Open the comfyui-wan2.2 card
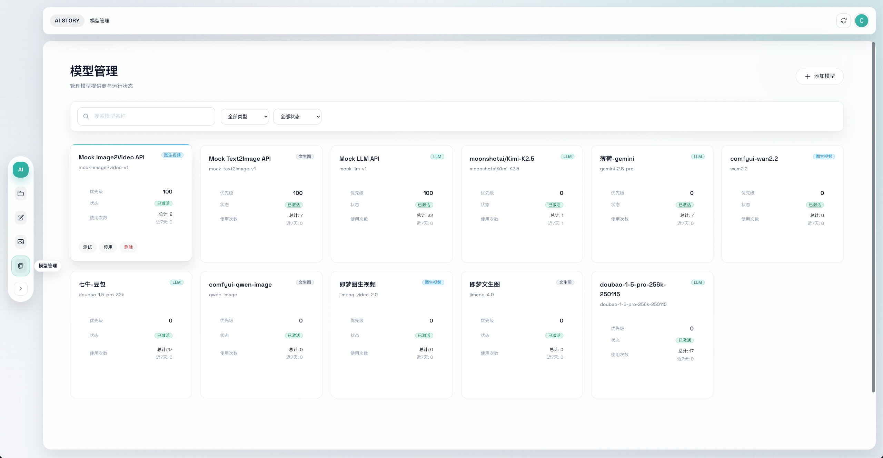 pos(783,204)
